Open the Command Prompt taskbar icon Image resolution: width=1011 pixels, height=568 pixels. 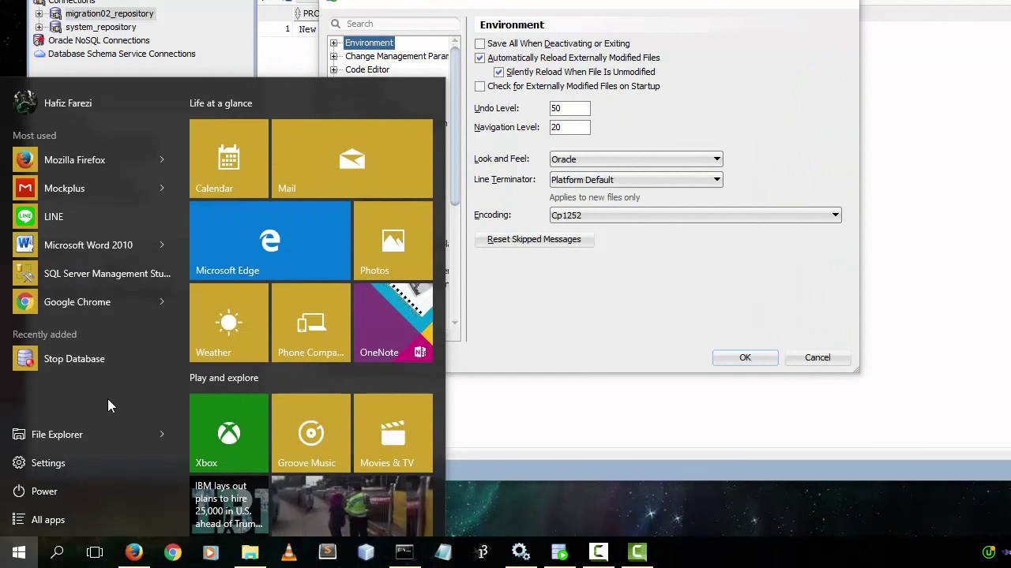click(x=404, y=552)
